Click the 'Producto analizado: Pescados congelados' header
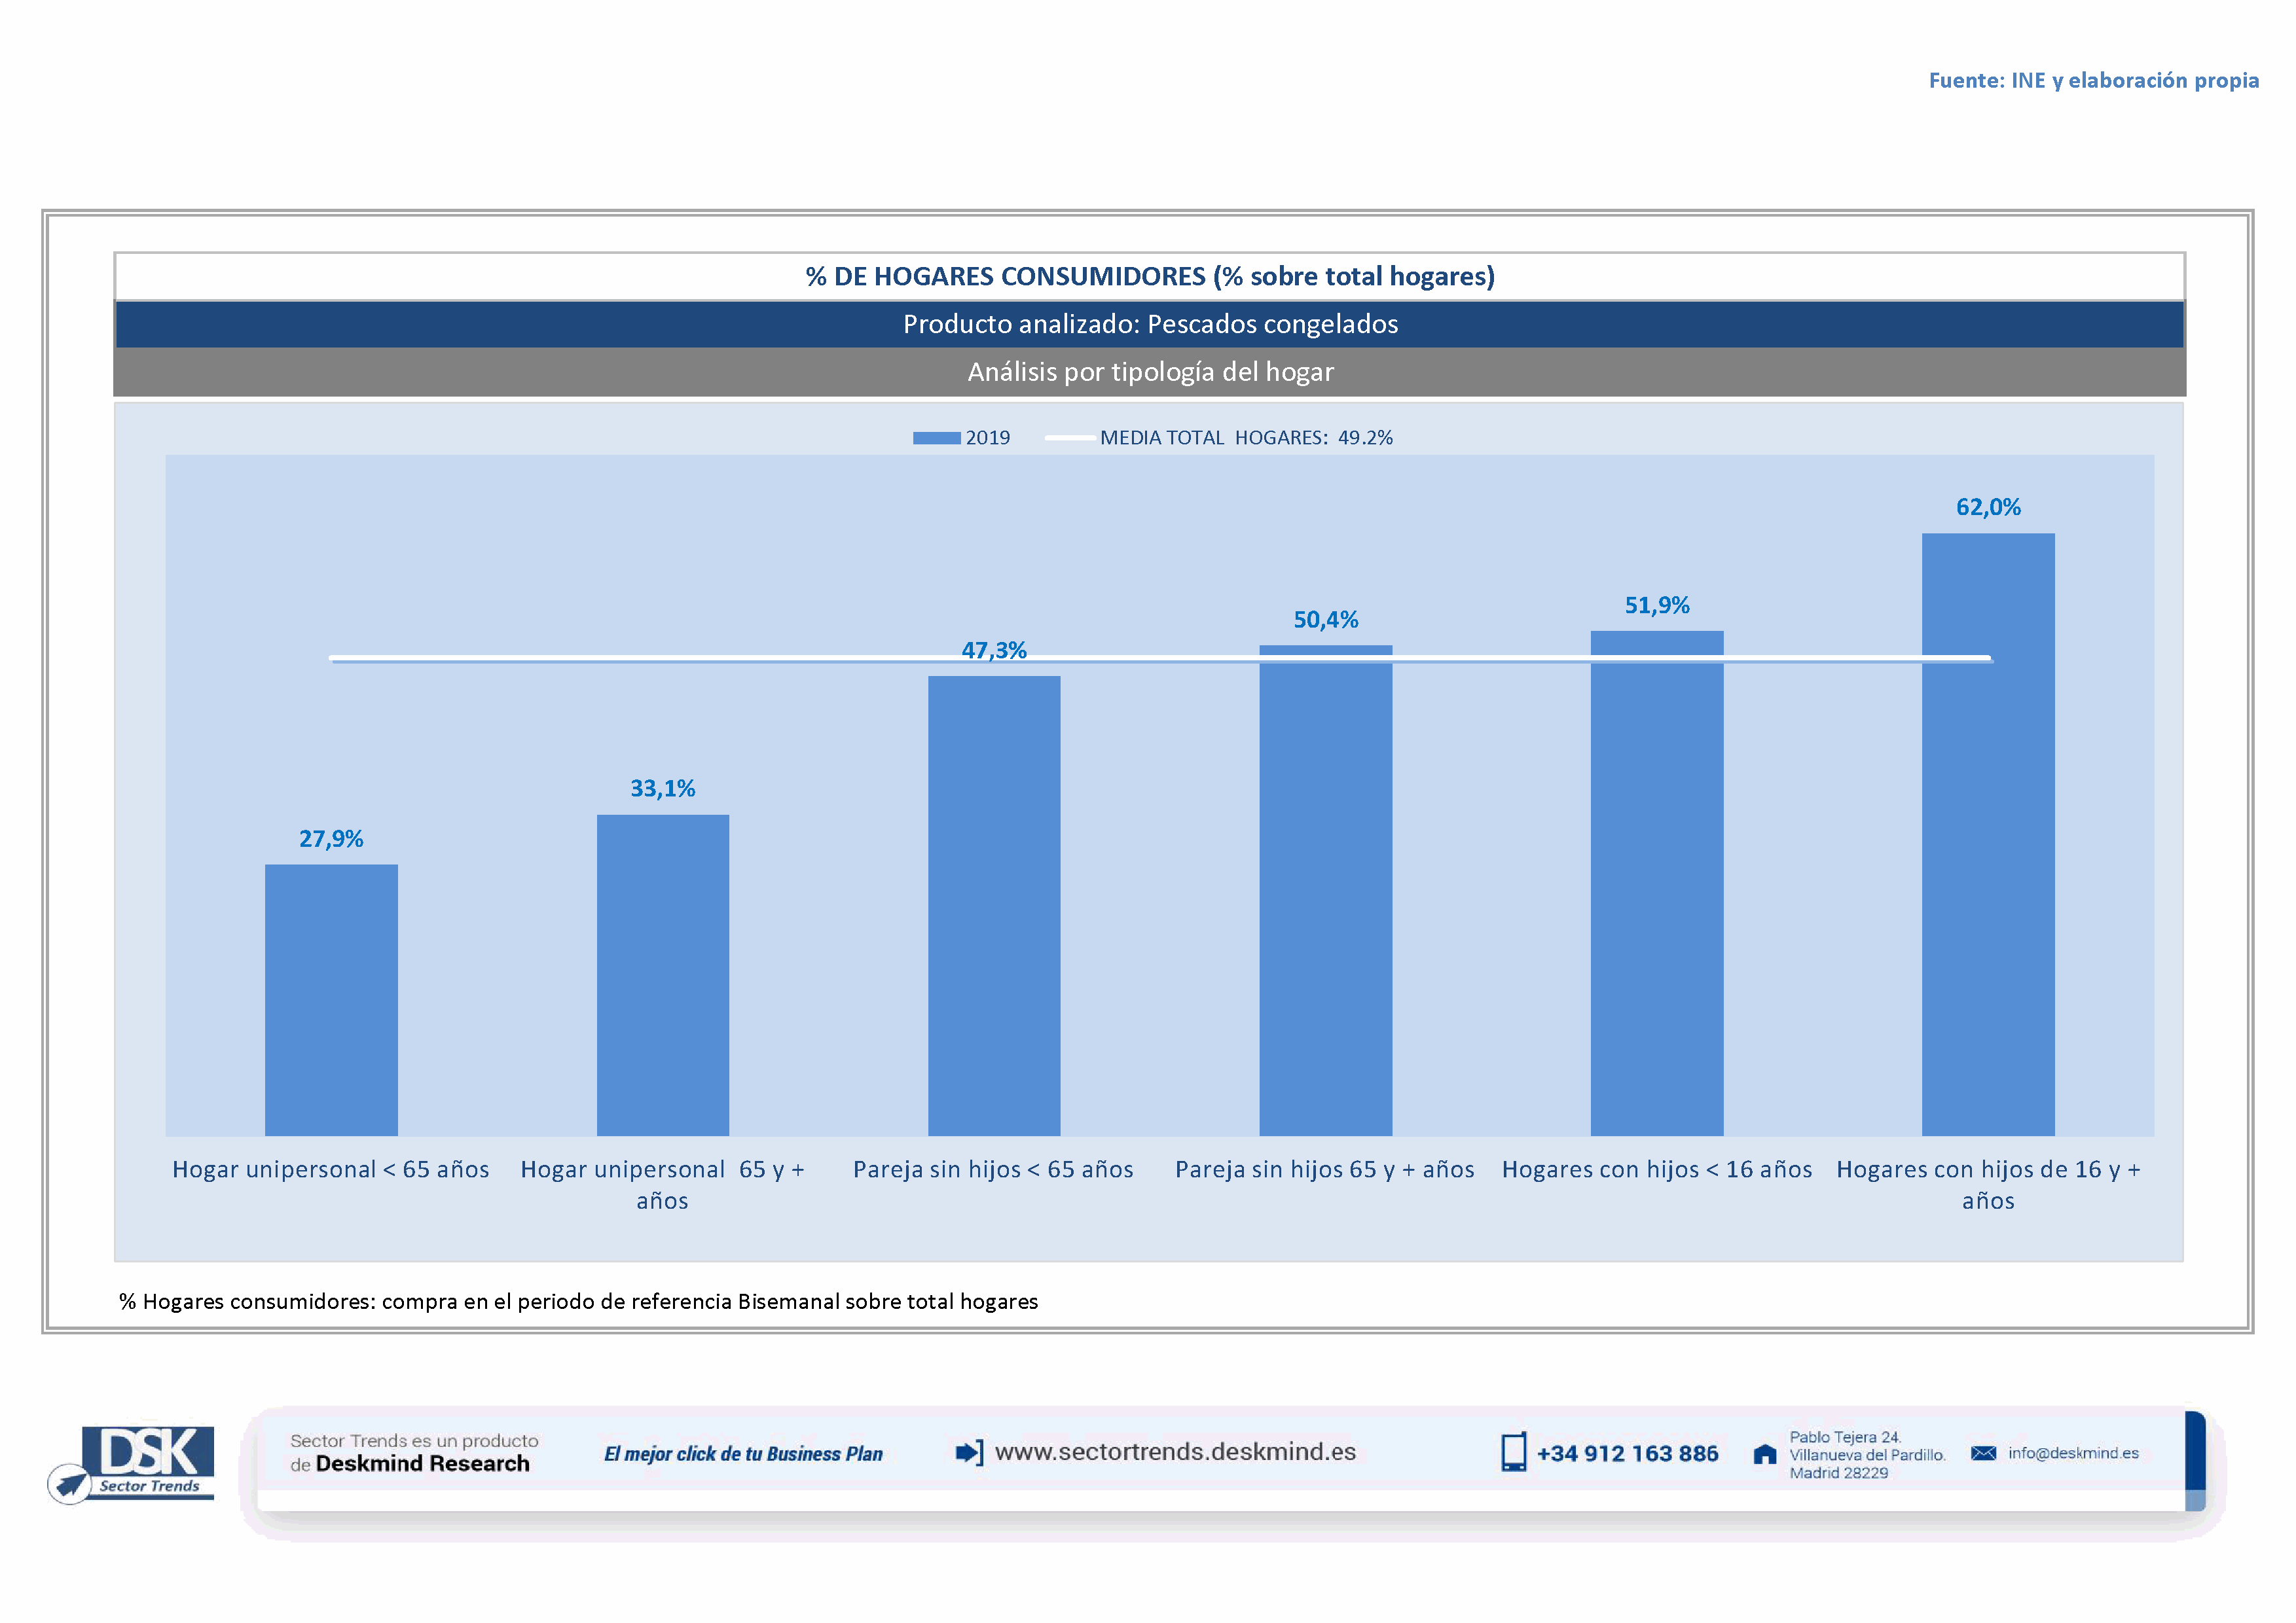2296x1623 pixels. [1150, 324]
